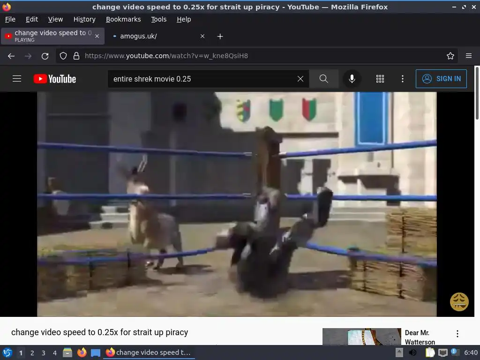Click the video title text

(x=99, y=332)
